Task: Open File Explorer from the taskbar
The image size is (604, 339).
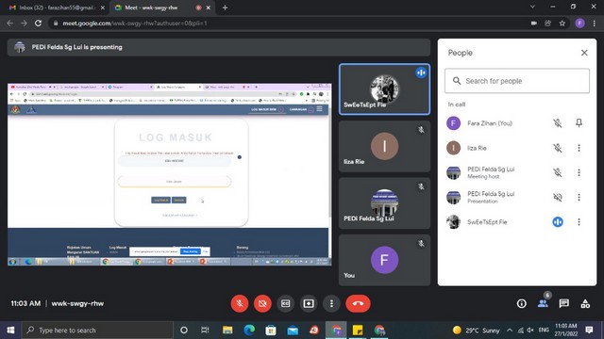Action: 227,331
